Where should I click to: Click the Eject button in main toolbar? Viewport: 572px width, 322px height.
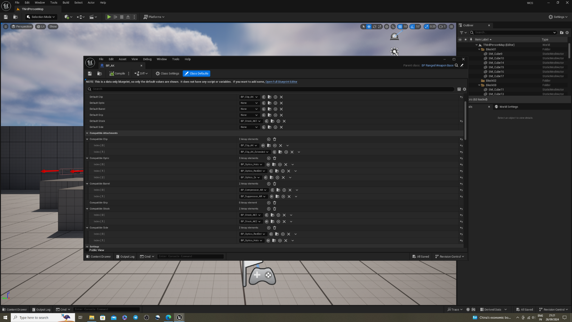coord(128,17)
